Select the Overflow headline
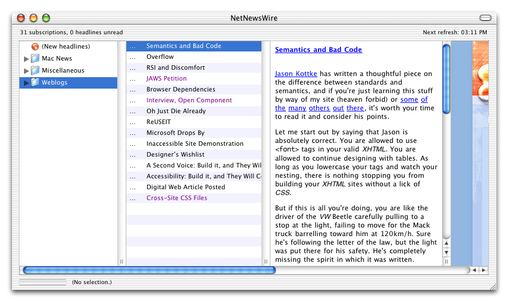The width and height of the screenshot is (509, 303). tap(194, 57)
